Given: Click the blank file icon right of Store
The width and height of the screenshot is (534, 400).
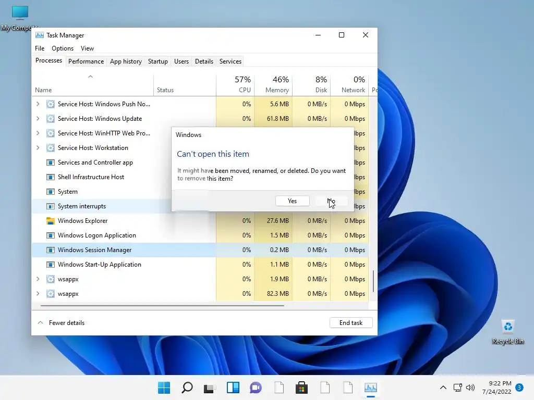Looking at the screenshot, I should pos(325,387).
